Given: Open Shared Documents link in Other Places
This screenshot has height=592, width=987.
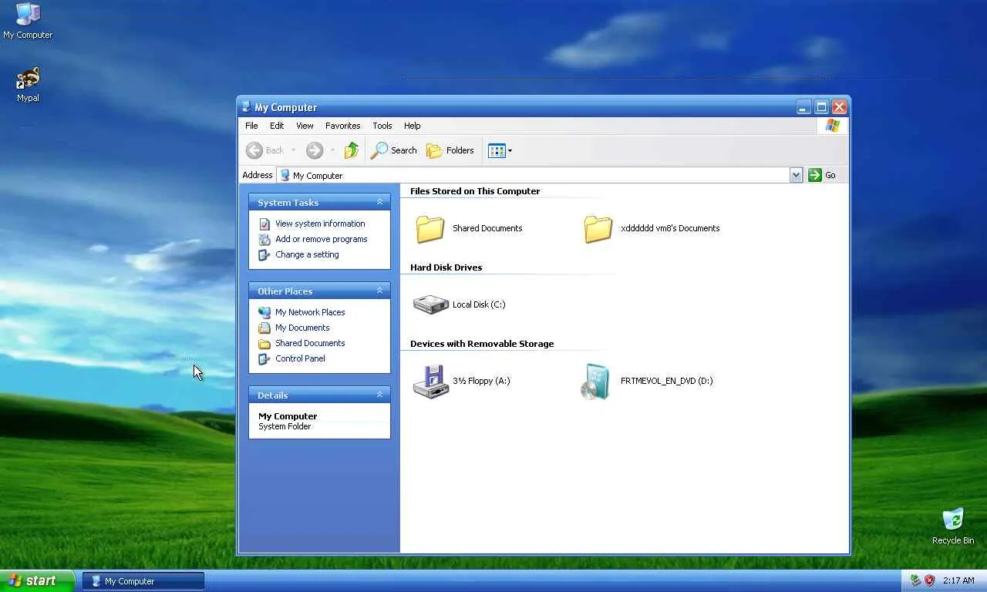Looking at the screenshot, I should pos(310,343).
